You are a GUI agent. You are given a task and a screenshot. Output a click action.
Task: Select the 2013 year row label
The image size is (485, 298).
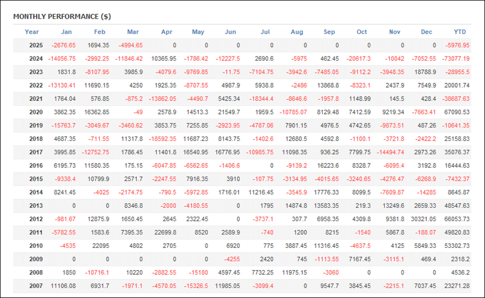(x=36, y=205)
